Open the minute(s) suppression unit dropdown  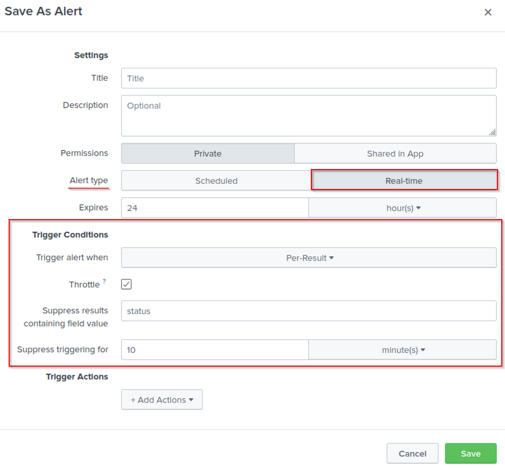(x=402, y=350)
